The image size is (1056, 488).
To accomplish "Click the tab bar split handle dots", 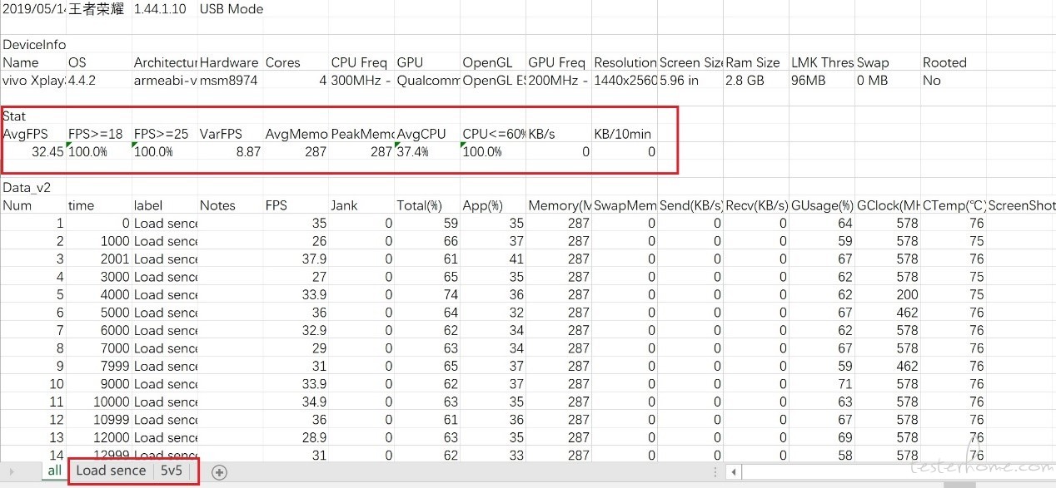I will click(715, 472).
